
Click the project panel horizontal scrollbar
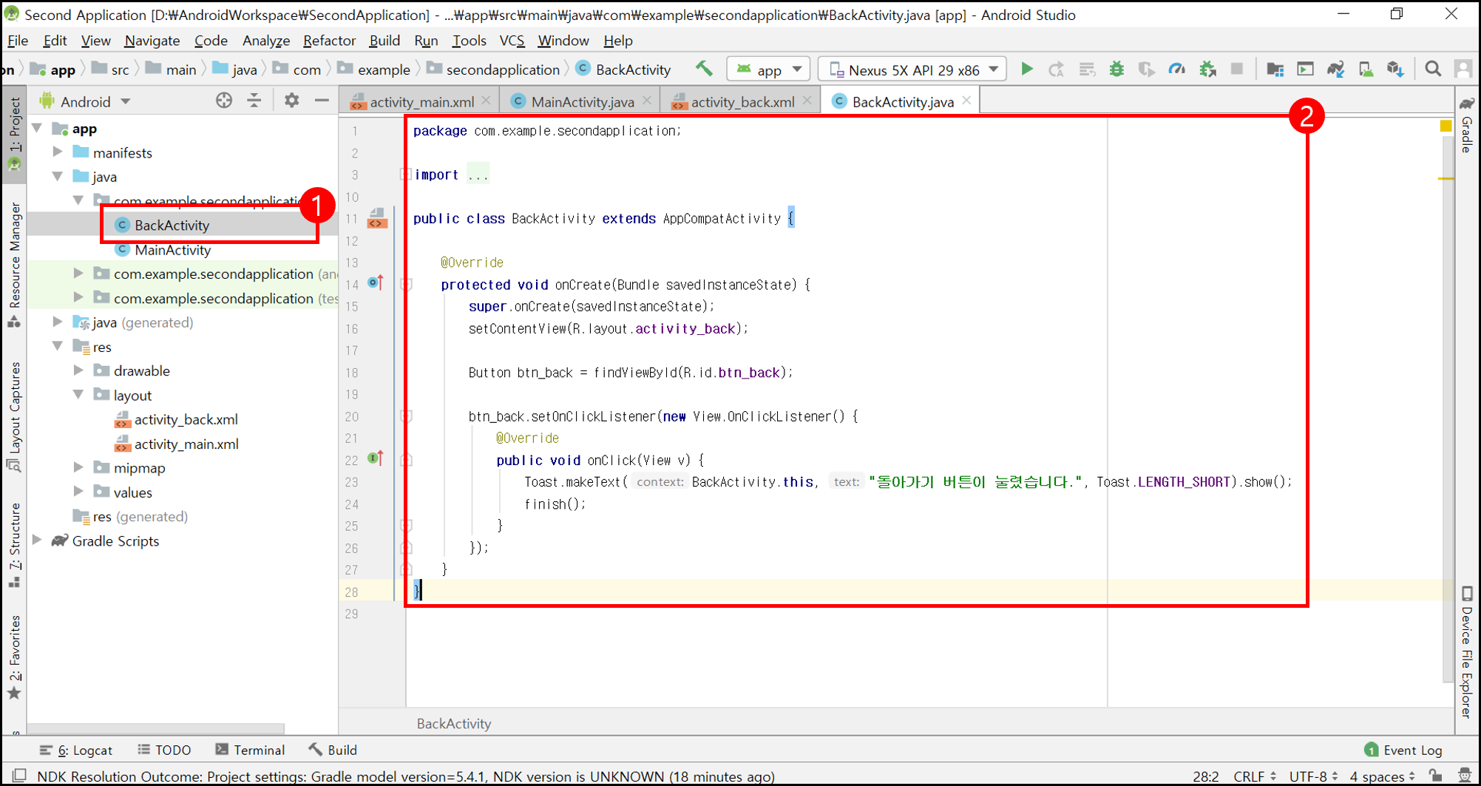pyautogui.click(x=155, y=728)
